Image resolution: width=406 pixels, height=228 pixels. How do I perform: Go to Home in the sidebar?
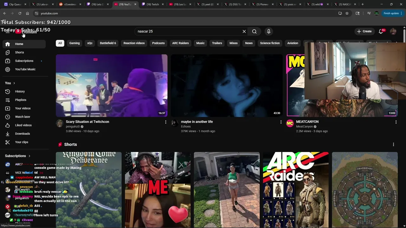tap(24, 44)
